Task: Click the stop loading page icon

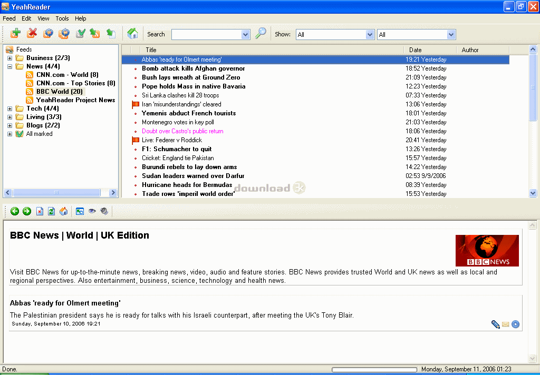Action: (40, 211)
